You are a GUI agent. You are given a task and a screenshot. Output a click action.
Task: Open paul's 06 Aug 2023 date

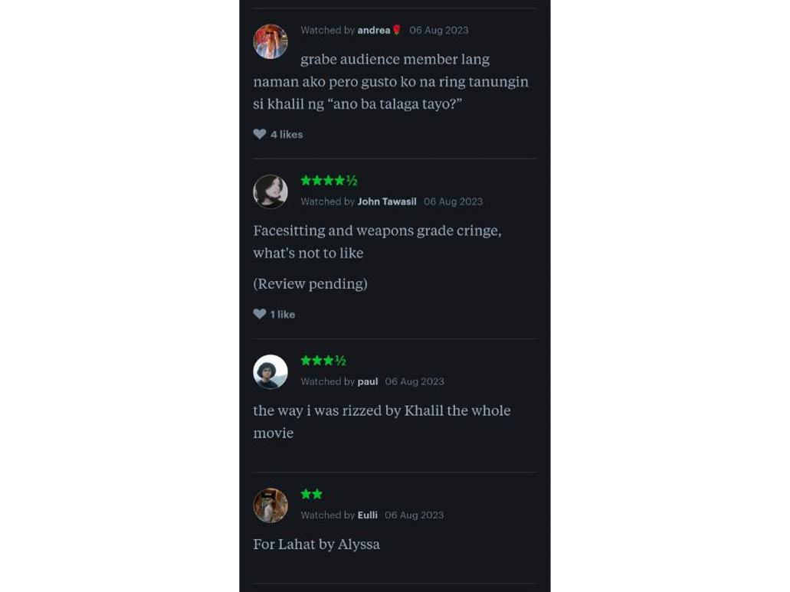pyautogui.click(x=415, y=381)
